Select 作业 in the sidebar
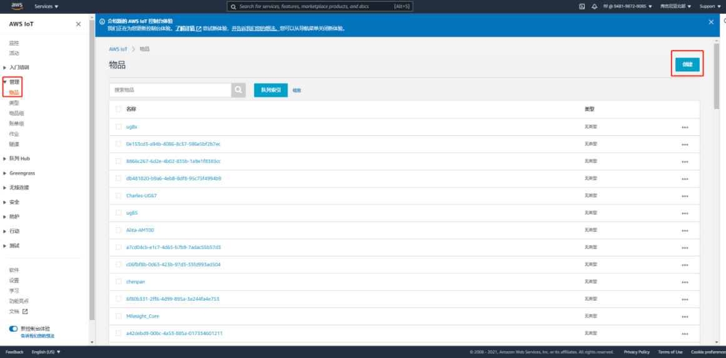This screenshot has height=358, width=726. point(14,134)
